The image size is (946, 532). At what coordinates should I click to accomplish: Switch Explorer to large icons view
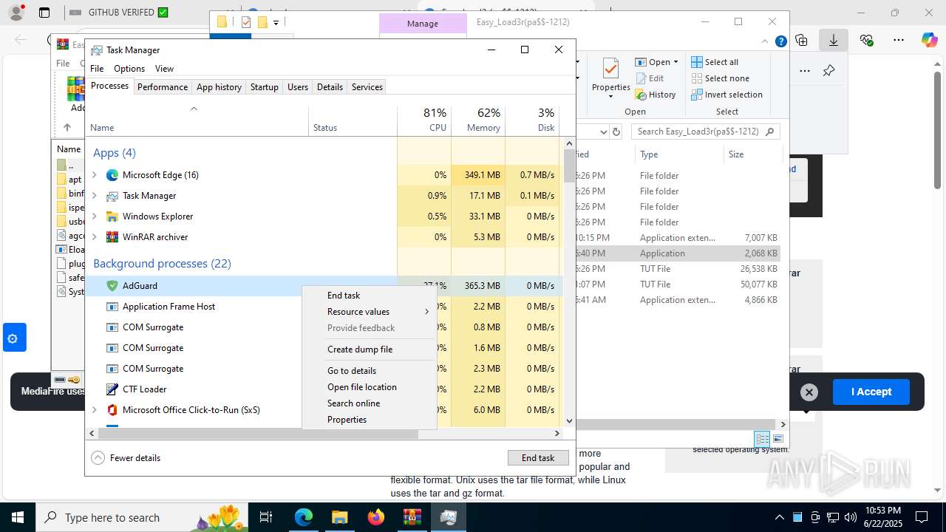pos(777,439)
